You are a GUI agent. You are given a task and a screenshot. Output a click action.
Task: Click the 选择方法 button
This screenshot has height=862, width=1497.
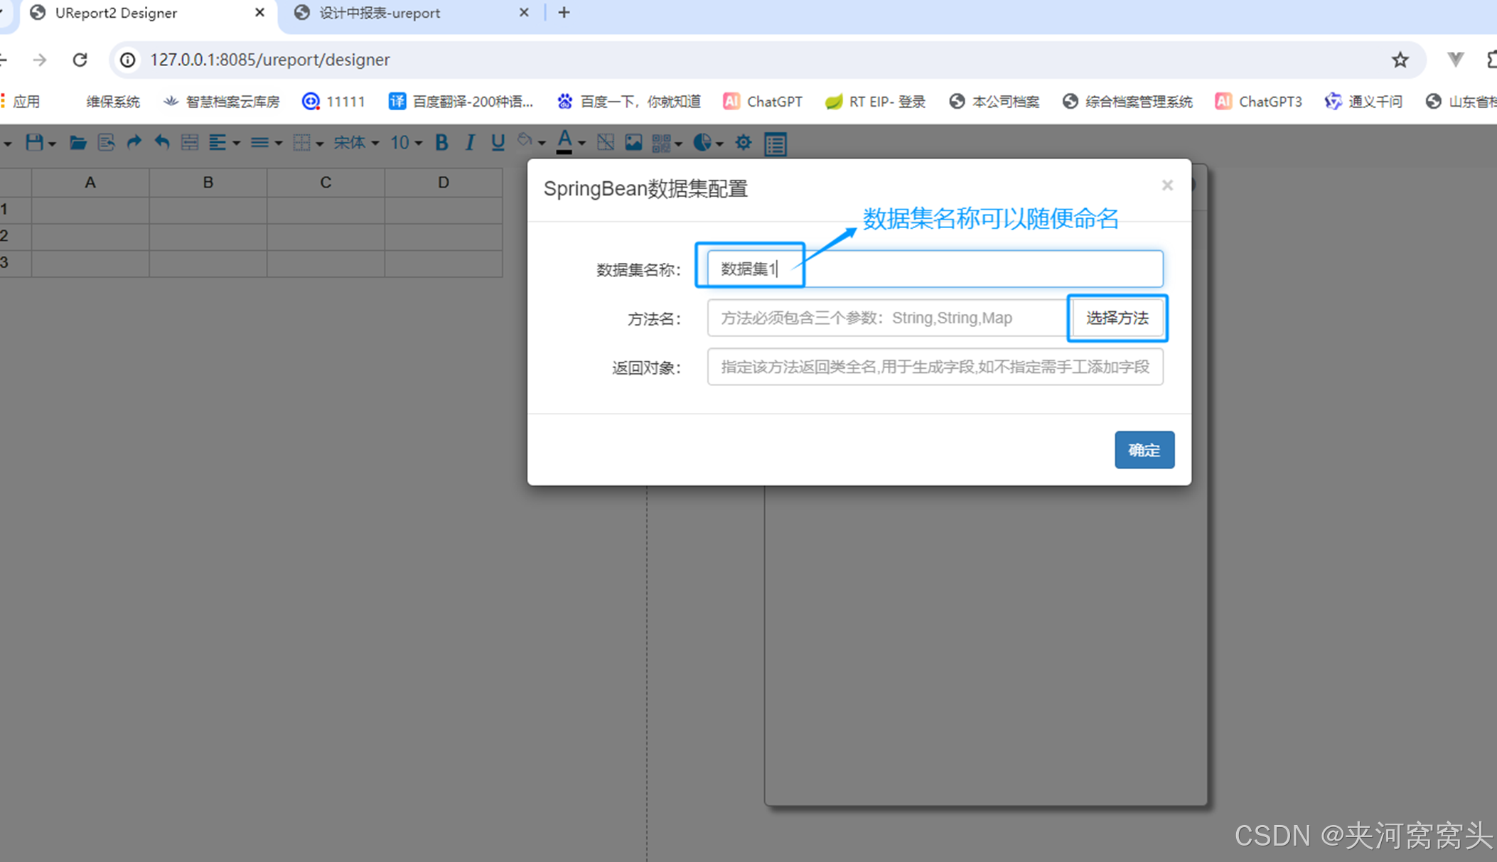(1117, 318)
